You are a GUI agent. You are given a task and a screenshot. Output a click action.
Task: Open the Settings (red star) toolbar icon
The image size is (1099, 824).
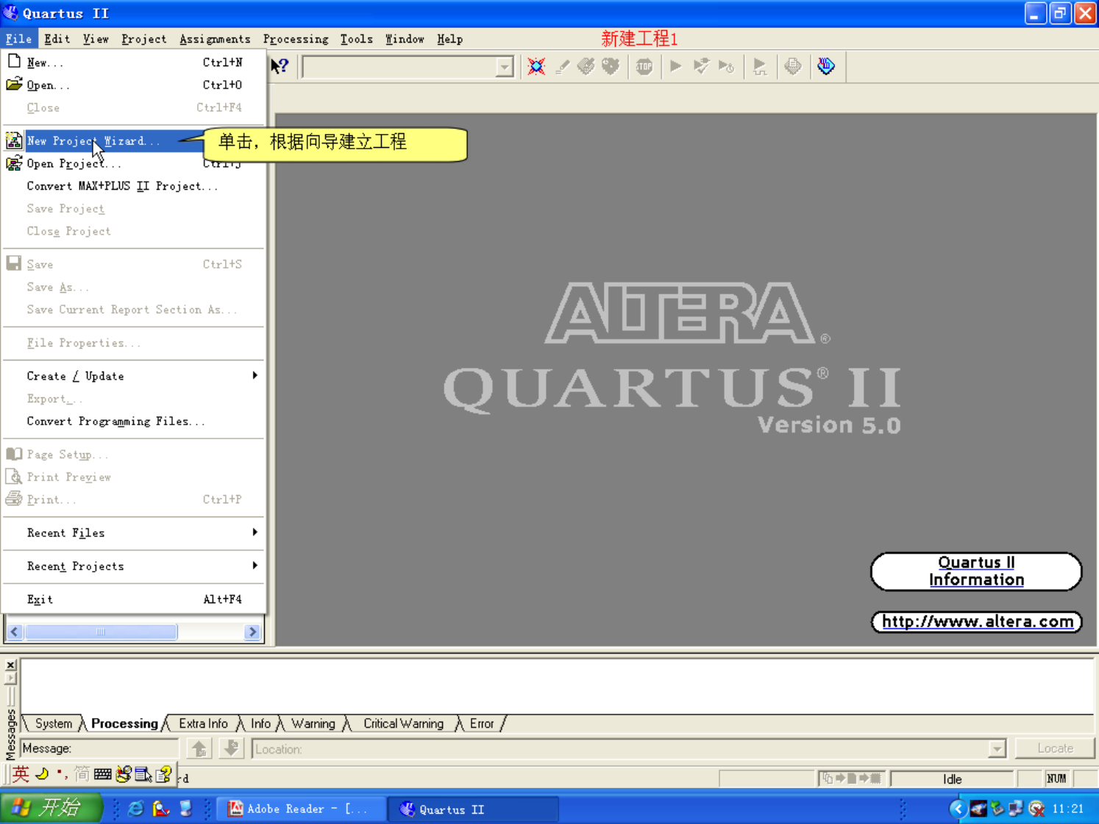[536, 66]
